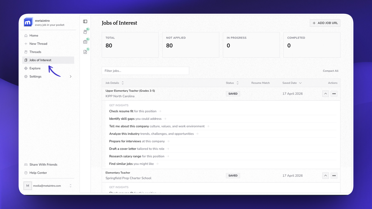Open the stacked papers icon with 9+ badge
Screen dimensions: 372x209
(x=85, y=32)
